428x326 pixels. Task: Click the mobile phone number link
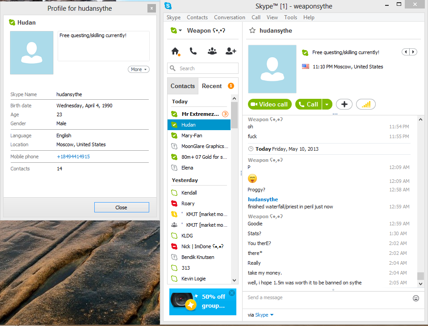coord(73,157)
